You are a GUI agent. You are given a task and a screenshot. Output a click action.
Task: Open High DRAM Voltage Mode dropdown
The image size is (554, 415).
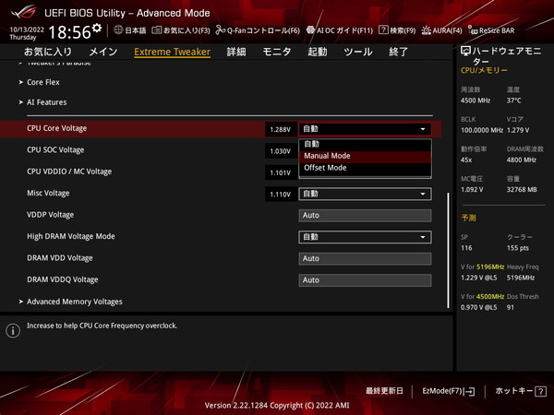(x=365, y=237)
